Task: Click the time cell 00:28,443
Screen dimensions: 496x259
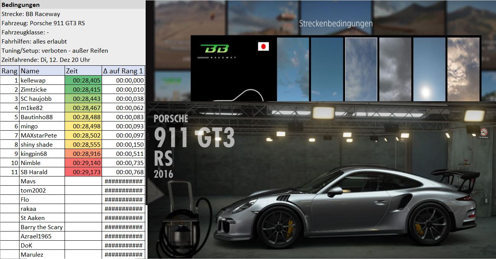Action: pos(83,99)
